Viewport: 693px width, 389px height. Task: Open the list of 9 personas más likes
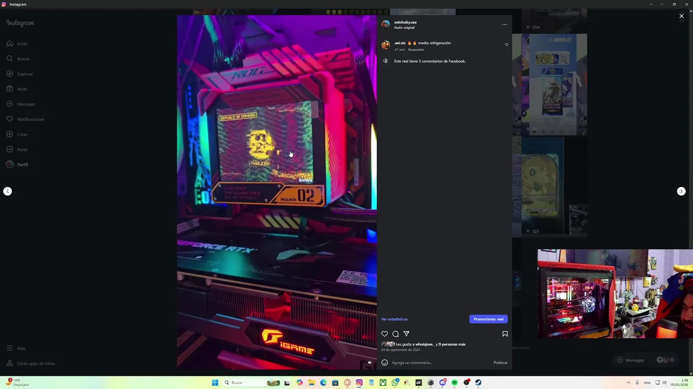pyautogui.click(x=452, y=344)
